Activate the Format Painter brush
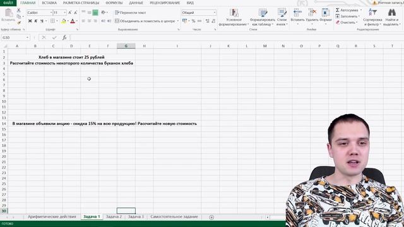The image size is (404, 227). pos(18,23)
